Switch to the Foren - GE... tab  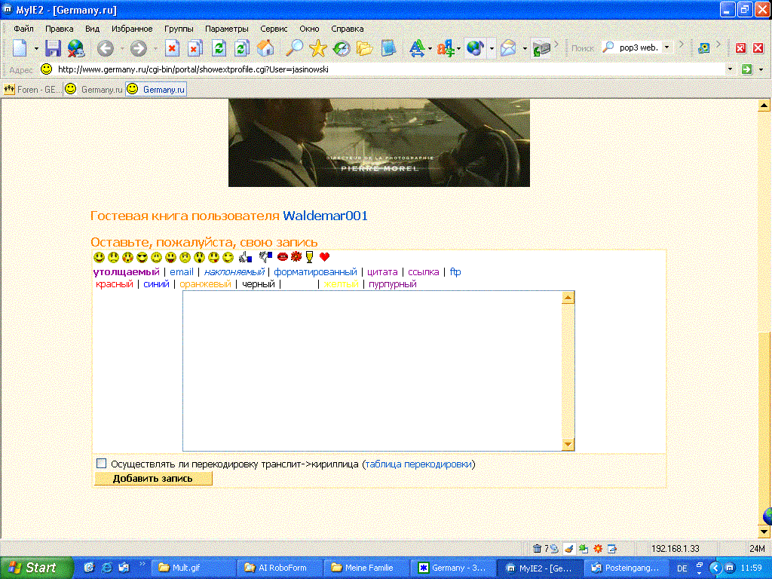(x=32, y=90)
